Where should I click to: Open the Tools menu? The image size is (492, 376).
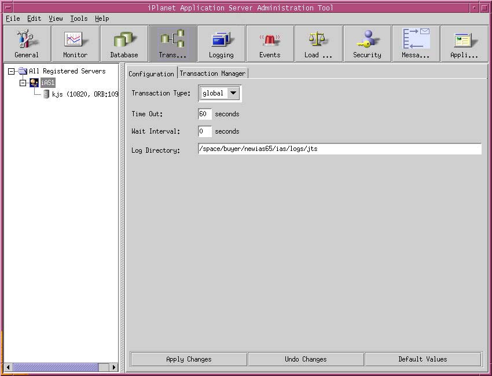click(79, 19)
